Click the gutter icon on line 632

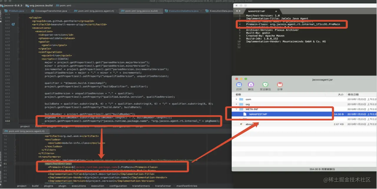click(13, 24)
